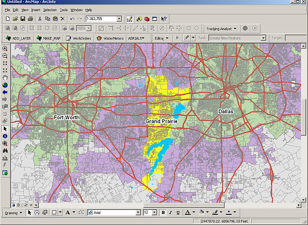The height and width of the screenshot is (225, 308).
Task: Open the View menu
Action: coord(25,10)
